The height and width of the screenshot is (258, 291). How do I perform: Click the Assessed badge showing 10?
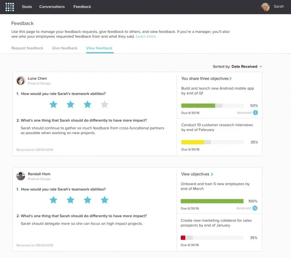(255, 208)
